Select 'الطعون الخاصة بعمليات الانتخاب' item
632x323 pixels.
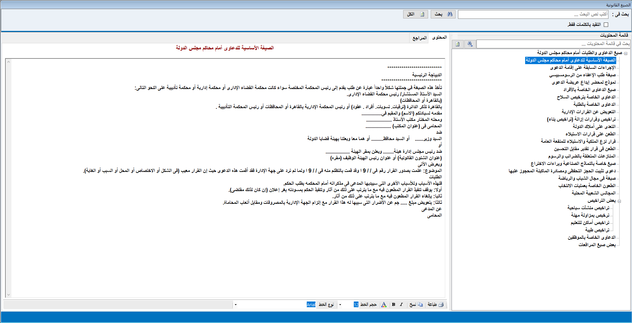587,186
